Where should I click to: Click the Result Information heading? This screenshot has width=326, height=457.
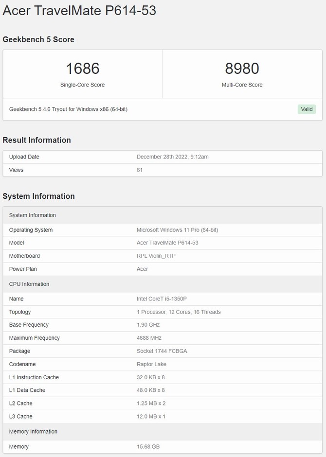tap(37, 140)
